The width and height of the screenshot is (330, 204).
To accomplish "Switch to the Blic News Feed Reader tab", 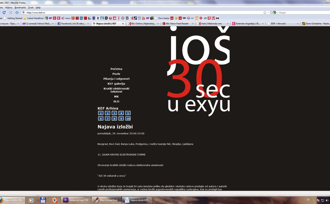I will [177, 24].
